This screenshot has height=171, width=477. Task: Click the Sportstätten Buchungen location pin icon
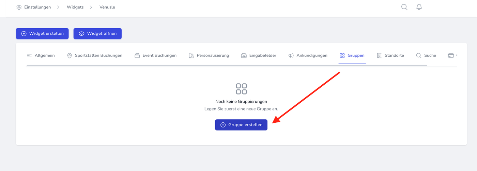[70, 55]
